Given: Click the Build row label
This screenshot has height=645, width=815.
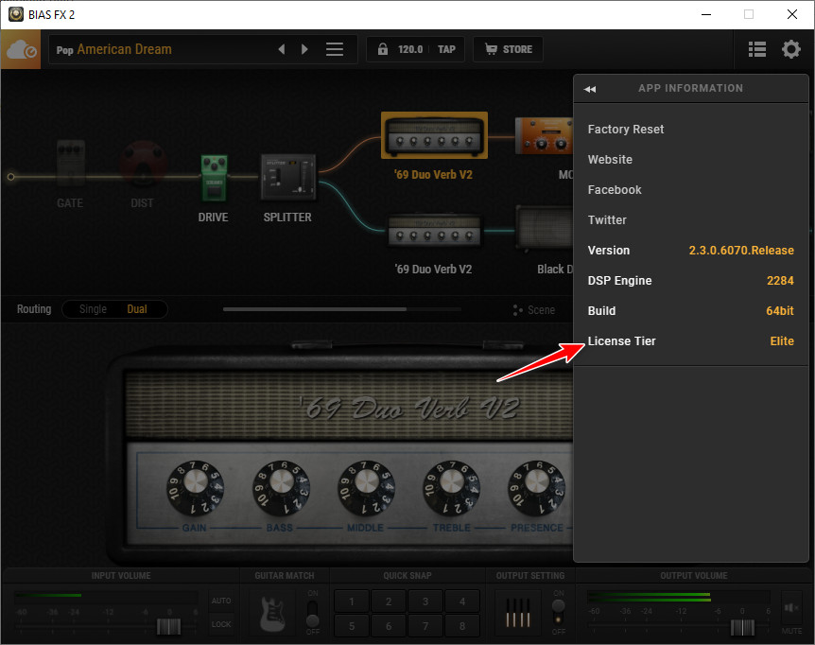Looking at the screenshot, I should (602, 311).
